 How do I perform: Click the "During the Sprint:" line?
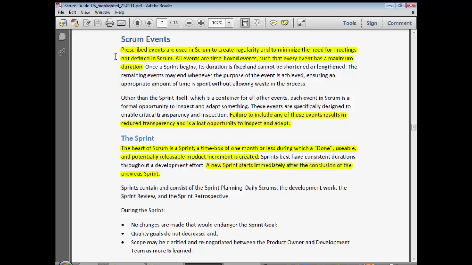point(143,210)
